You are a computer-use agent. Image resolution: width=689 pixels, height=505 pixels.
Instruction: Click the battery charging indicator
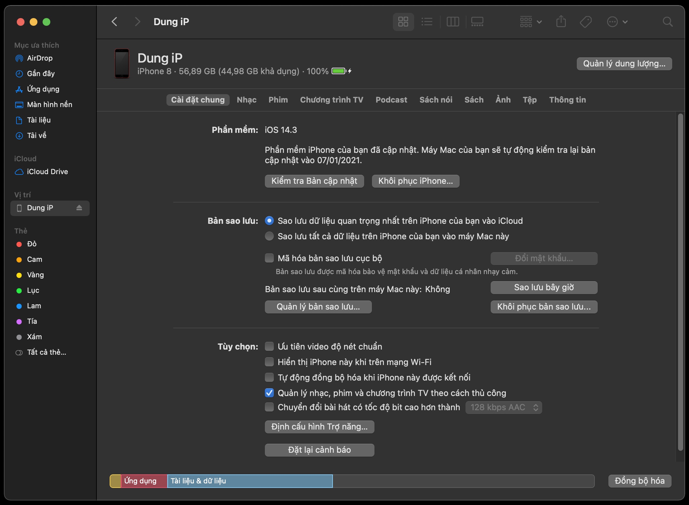click(x=342, y=71)
